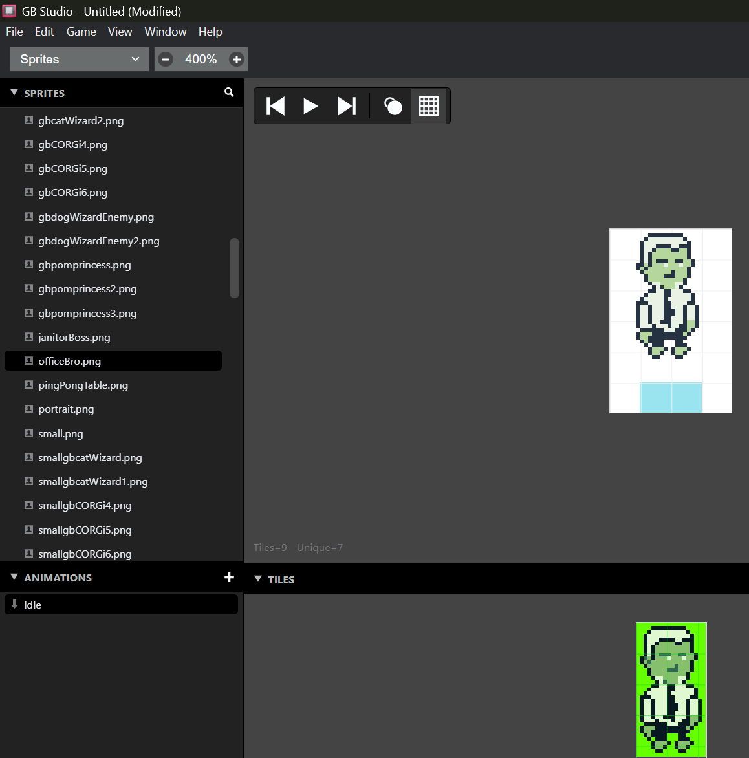The height and width of the screenshot is (758, 749).
Task: Open the Window menu
Action: [x=166, y=32]
